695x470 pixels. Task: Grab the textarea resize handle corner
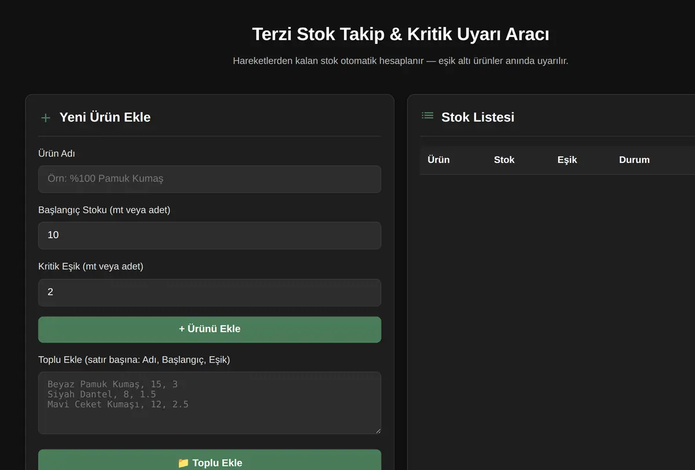[378, 431]
